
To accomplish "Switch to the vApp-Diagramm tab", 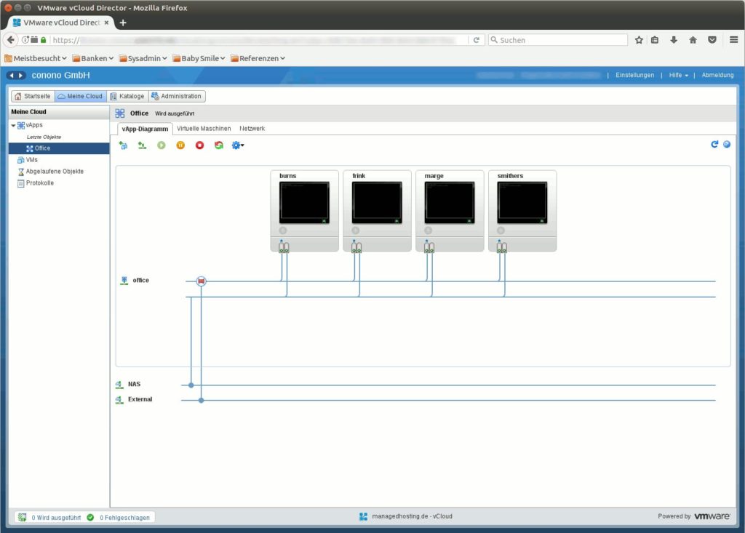I will (x=145, y=129).
